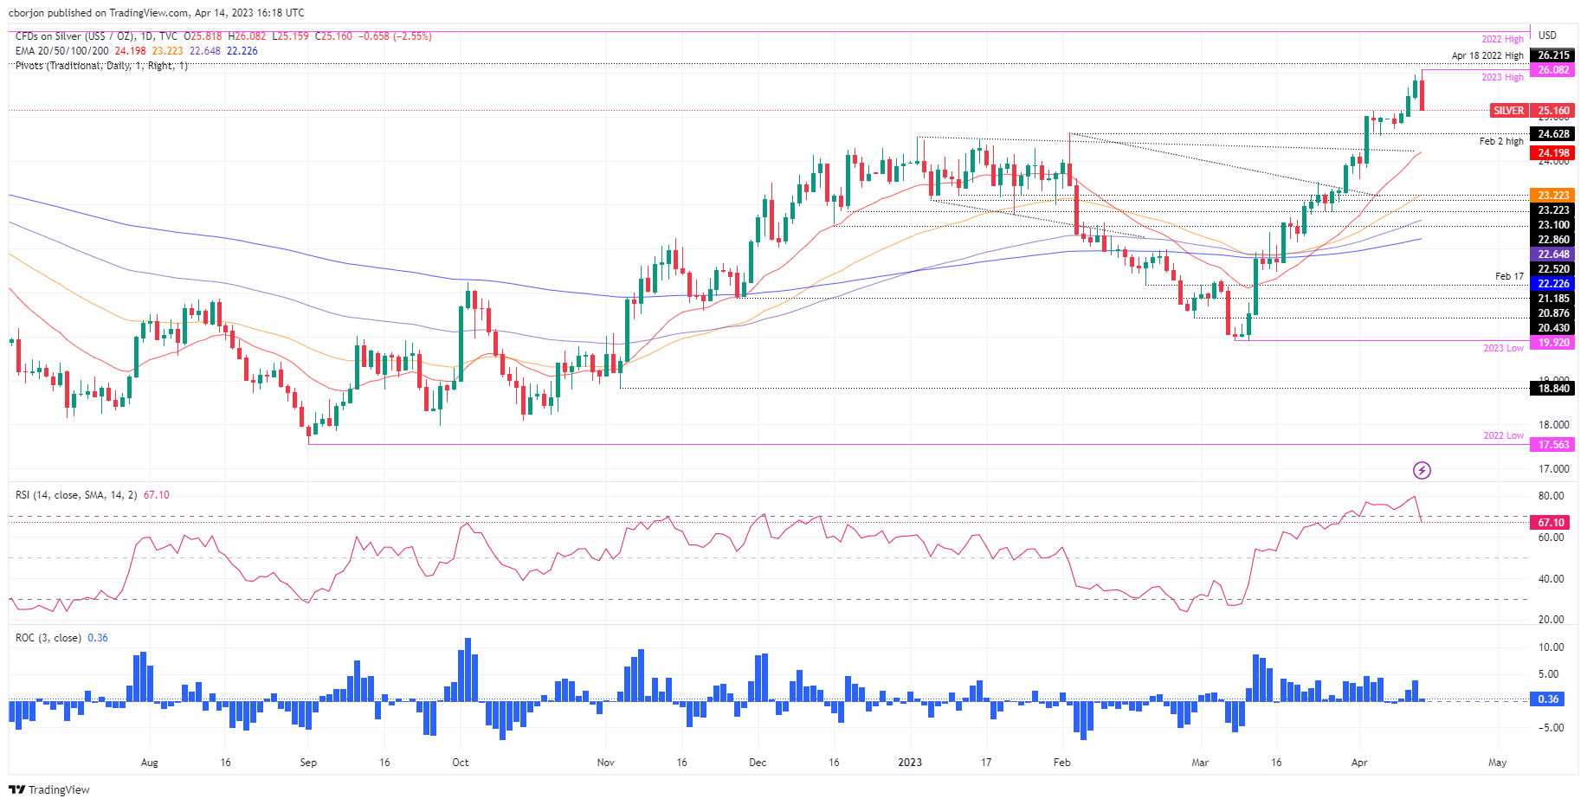Screen dimensions: 1587x805
Task: Click the red SILVER last-price tag
Action: point(1509,111)
